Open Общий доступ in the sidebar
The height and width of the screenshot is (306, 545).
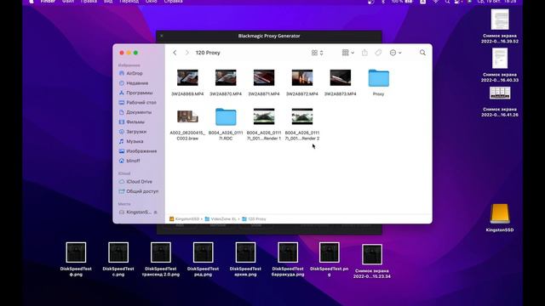tap(138, 191)
